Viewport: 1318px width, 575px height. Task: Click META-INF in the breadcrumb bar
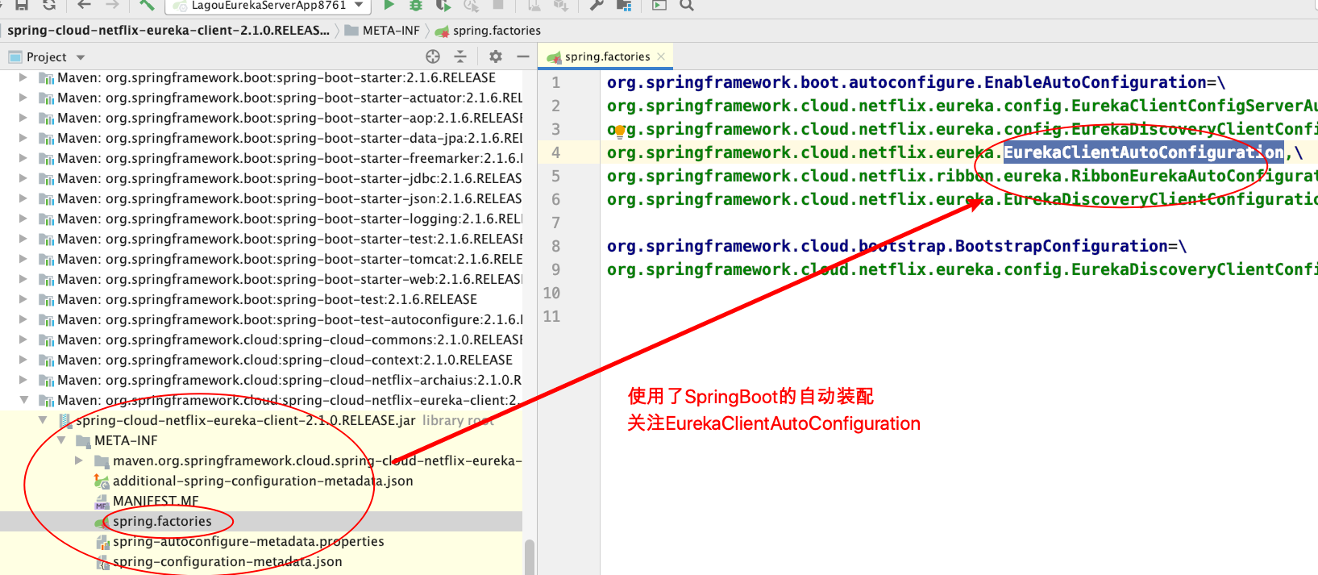tap(390, 31)
